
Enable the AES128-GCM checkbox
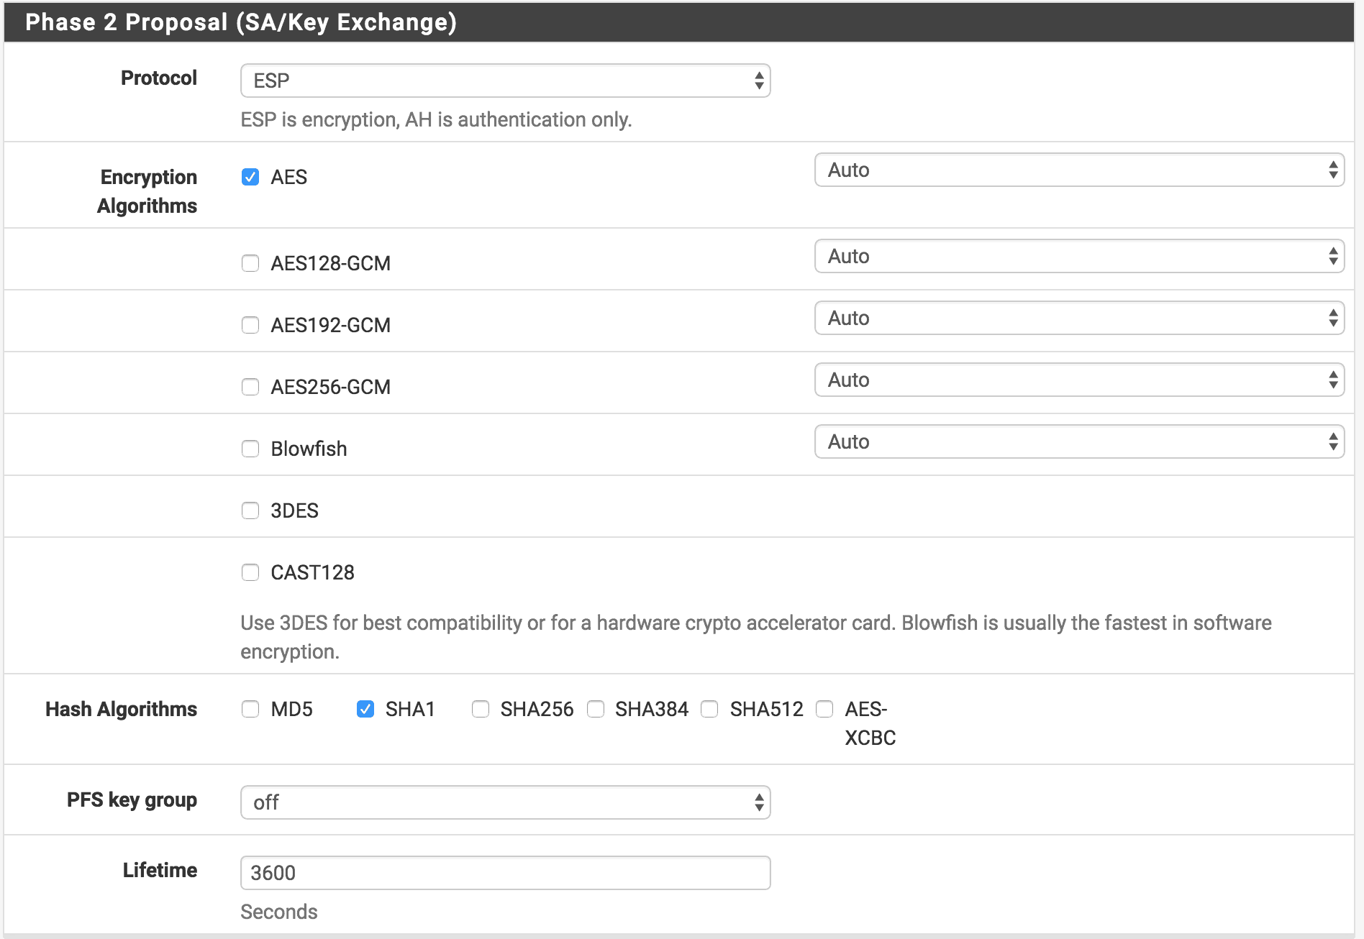pos(250,263)
